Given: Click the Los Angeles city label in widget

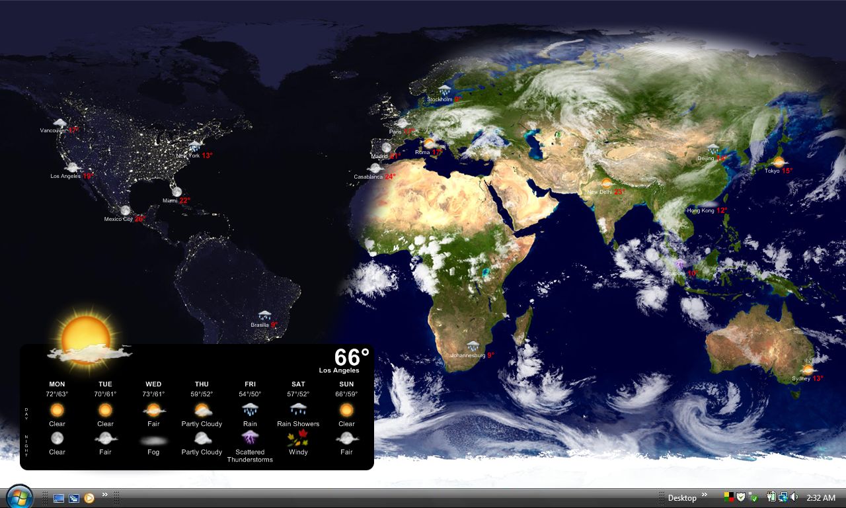Looking at the screenshot, I should [x=338, y=370].
